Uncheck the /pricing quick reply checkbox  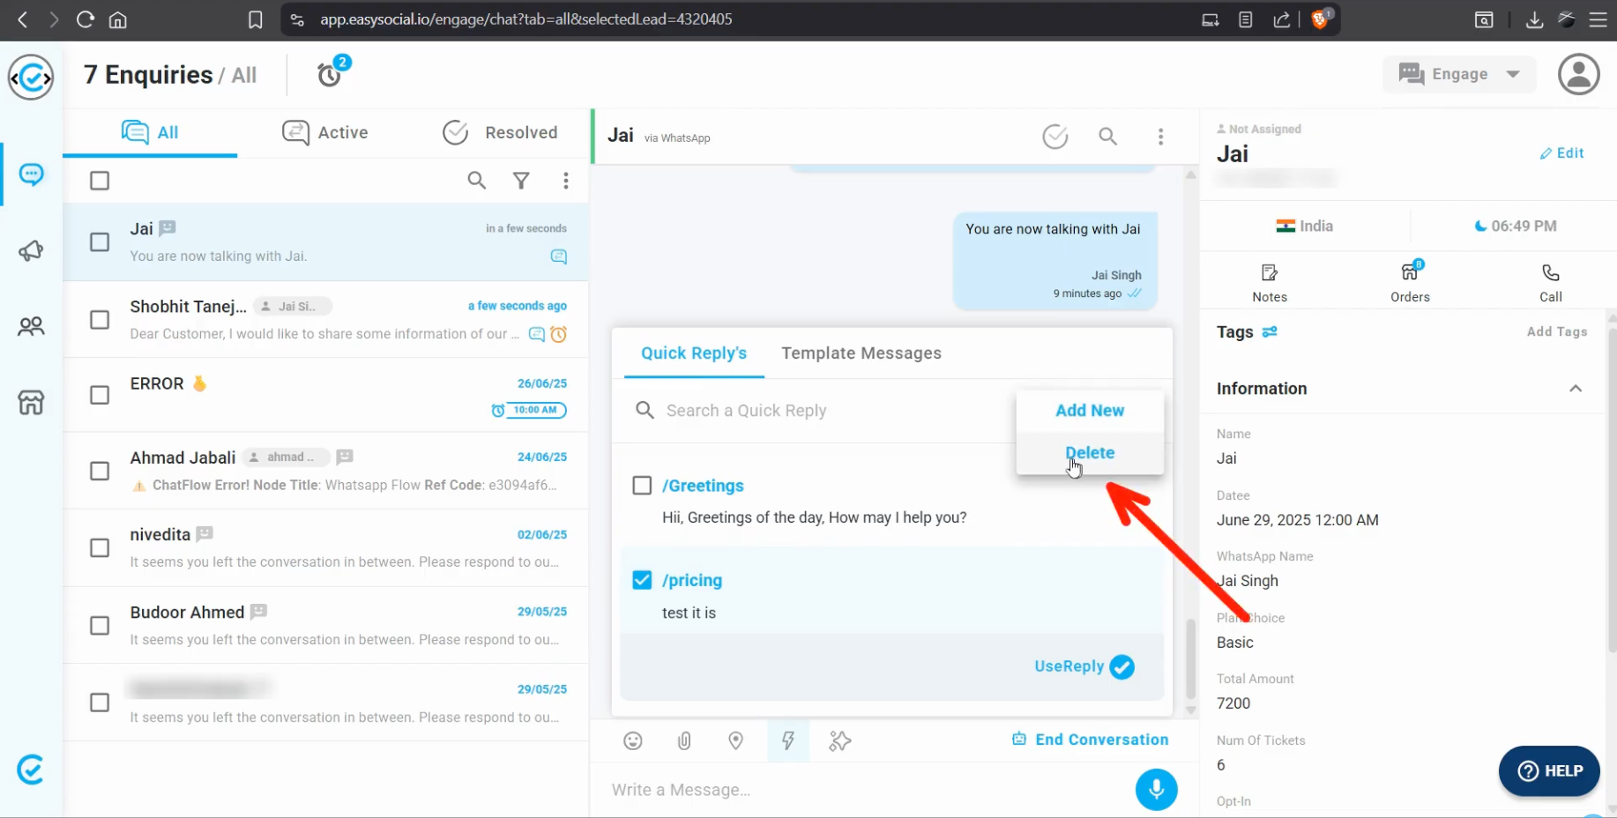pyautogui.click(x=642, y=580)
